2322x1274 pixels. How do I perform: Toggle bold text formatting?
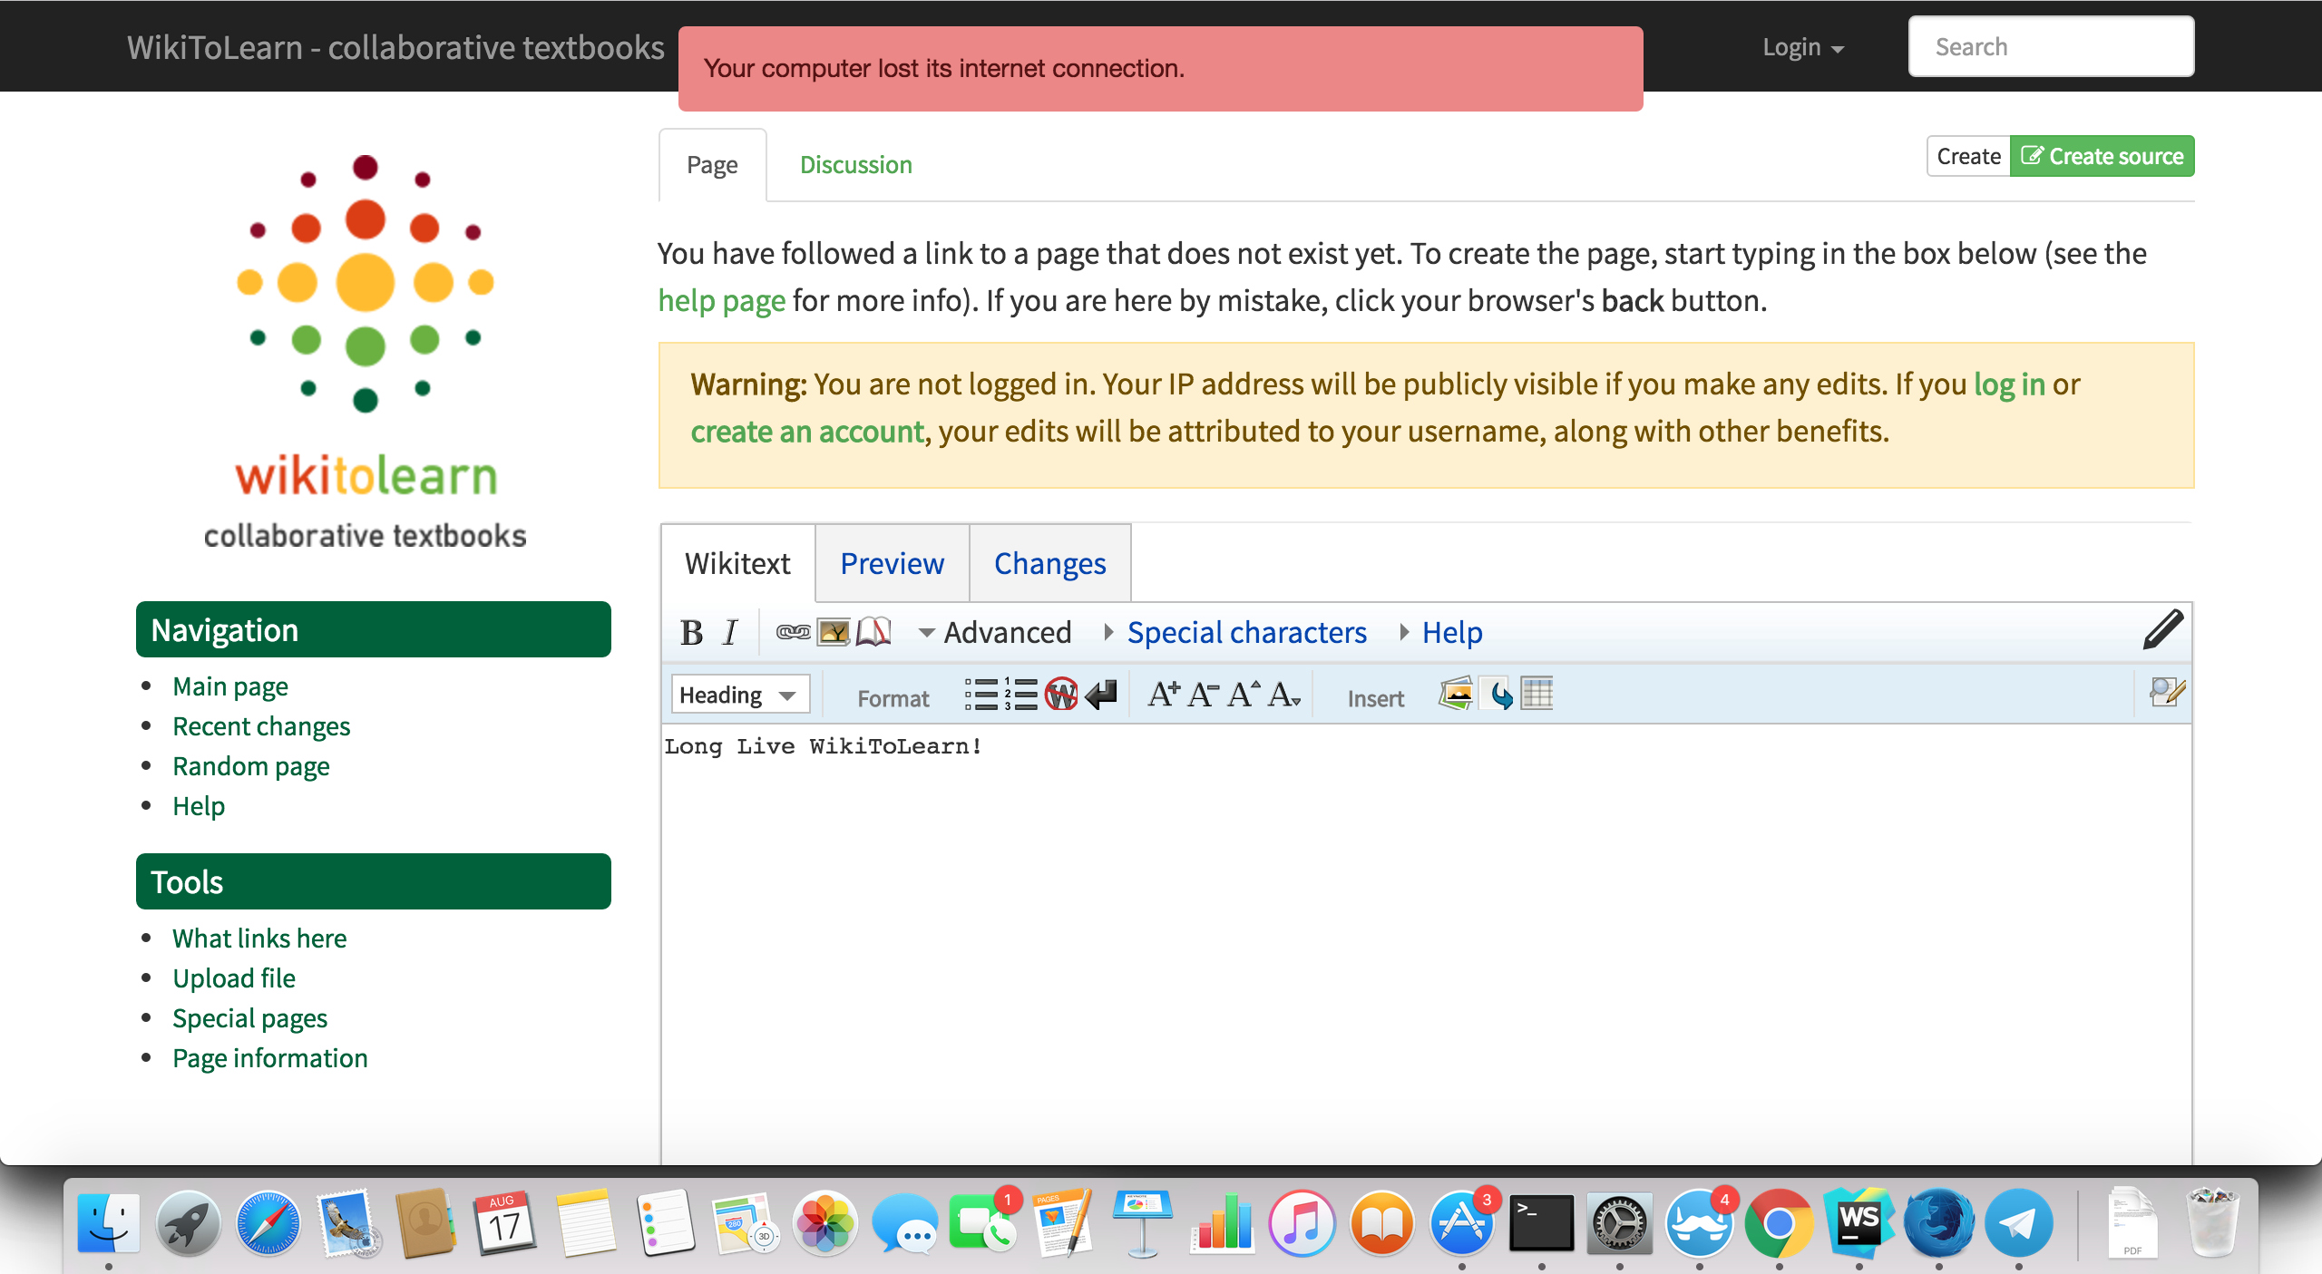click(691, 632)
